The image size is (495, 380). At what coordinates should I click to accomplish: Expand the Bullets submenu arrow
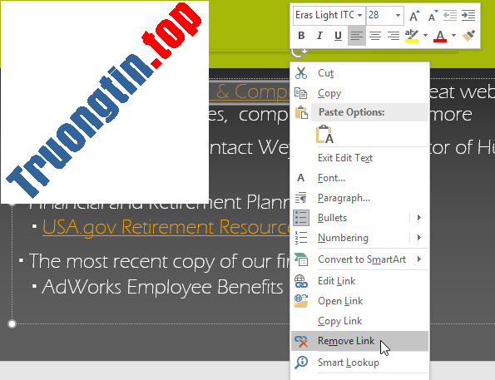tap(419, 218)
